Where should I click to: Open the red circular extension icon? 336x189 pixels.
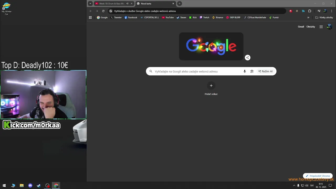pyautogui.click(x=291, y=11)
